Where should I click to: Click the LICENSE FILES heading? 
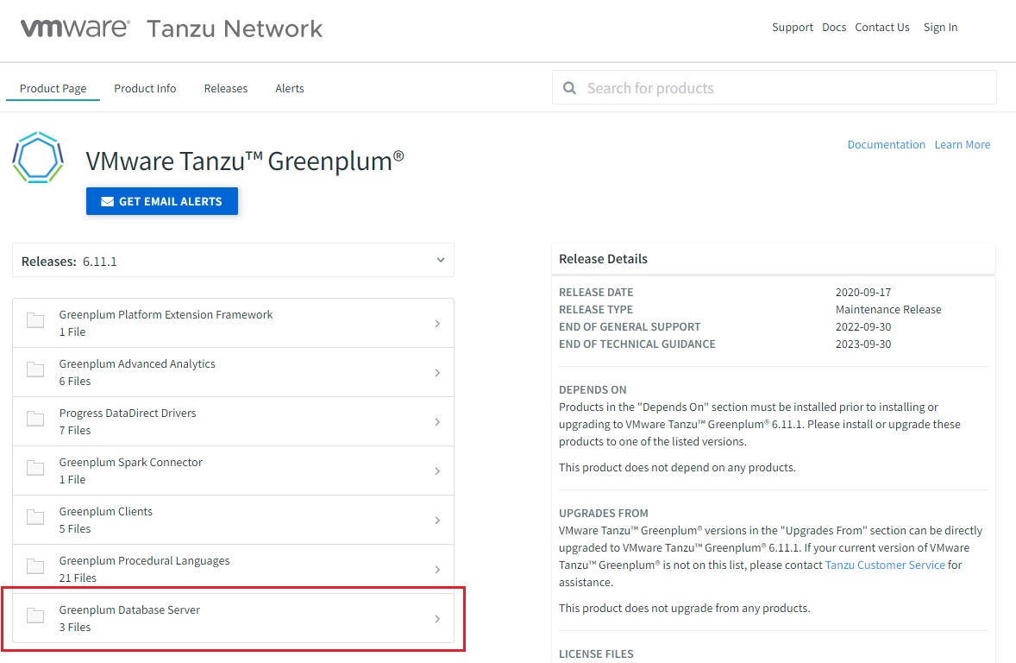pyautogui.click(x=596, y=654)
